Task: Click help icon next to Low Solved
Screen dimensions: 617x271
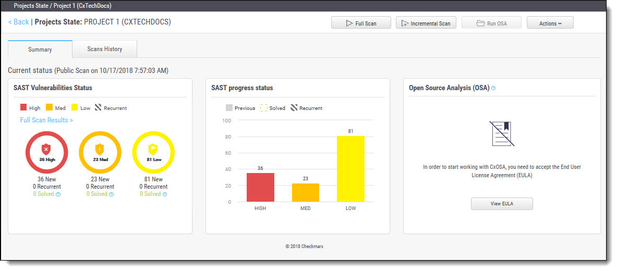Action: [x=164, y=194]
